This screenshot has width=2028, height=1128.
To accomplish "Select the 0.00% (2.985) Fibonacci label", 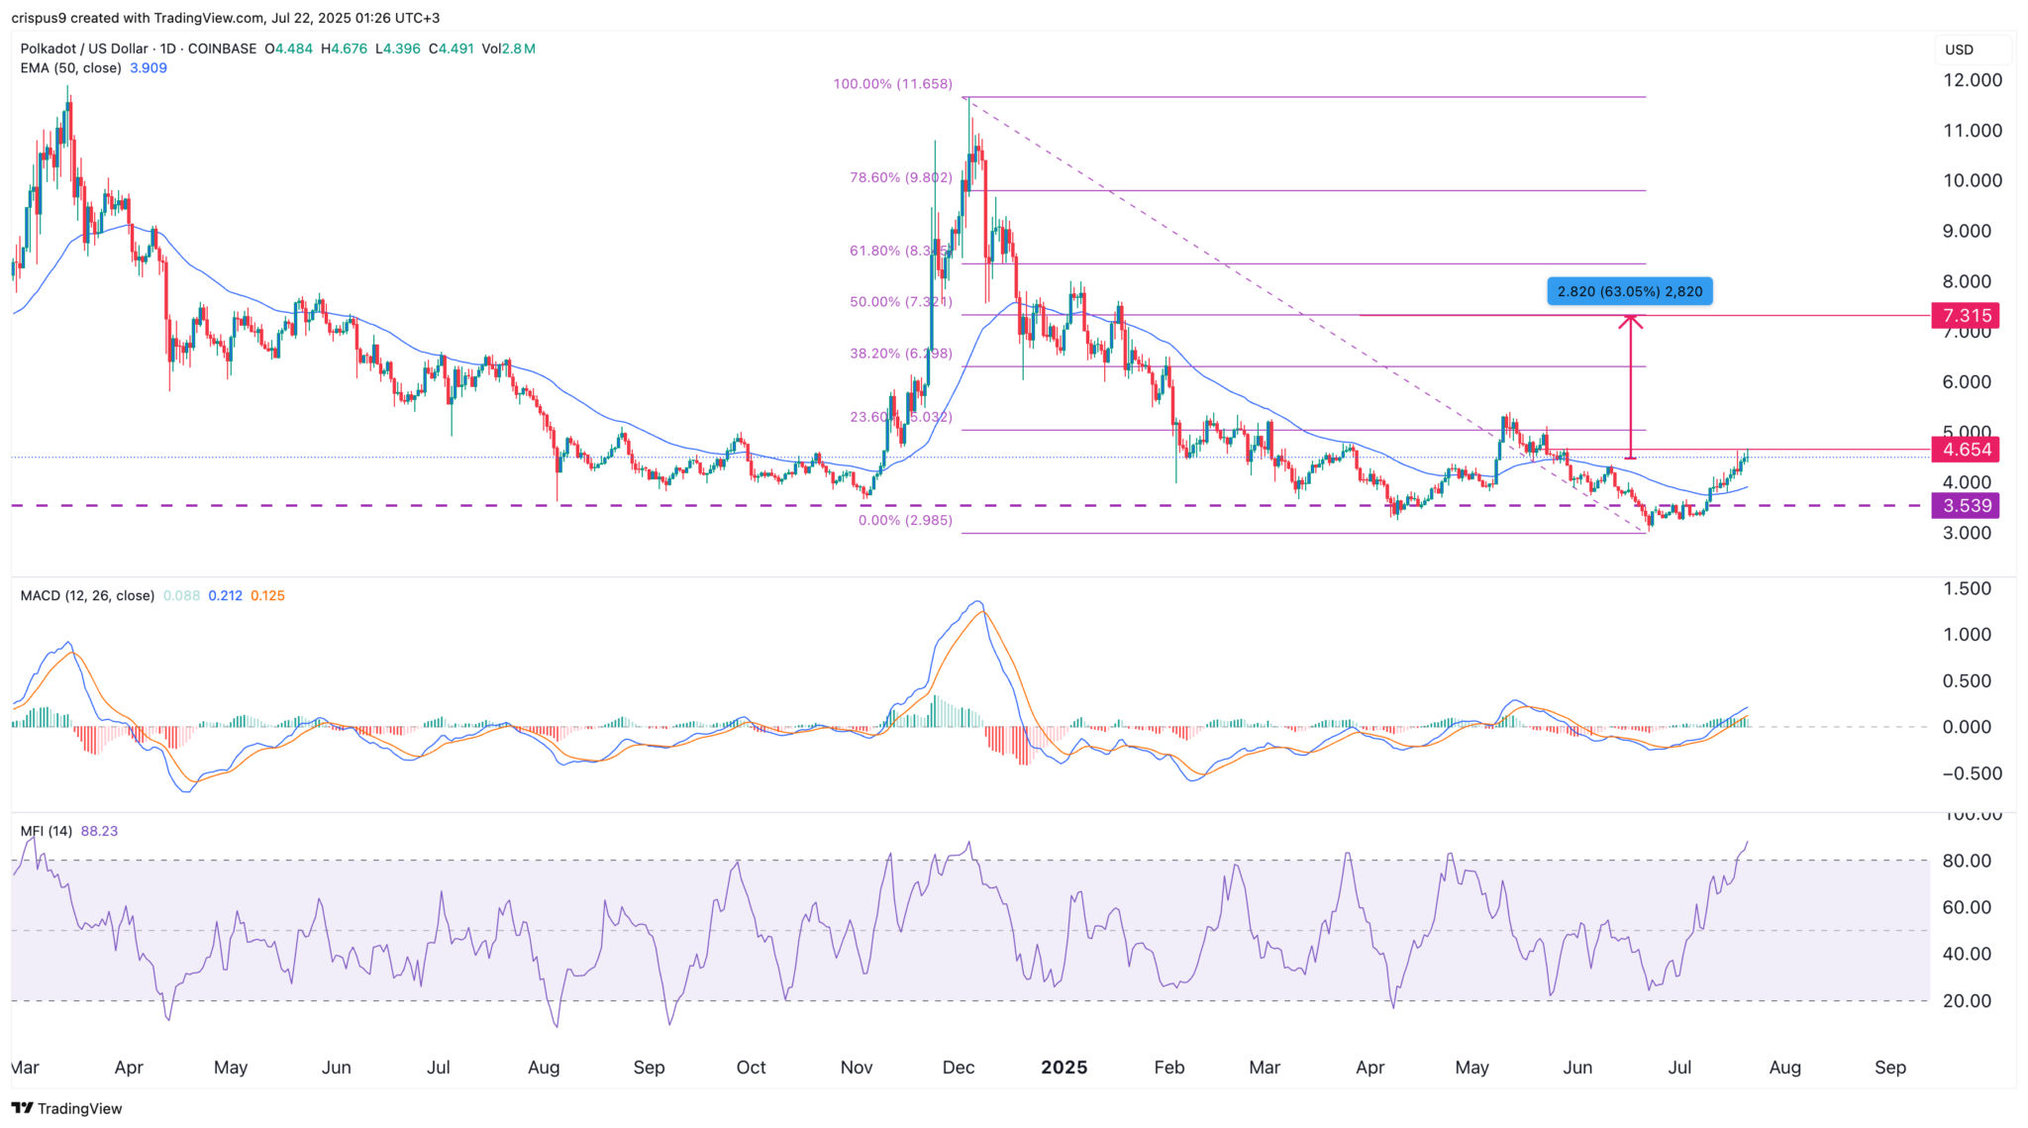I will (x=904, y=520).
